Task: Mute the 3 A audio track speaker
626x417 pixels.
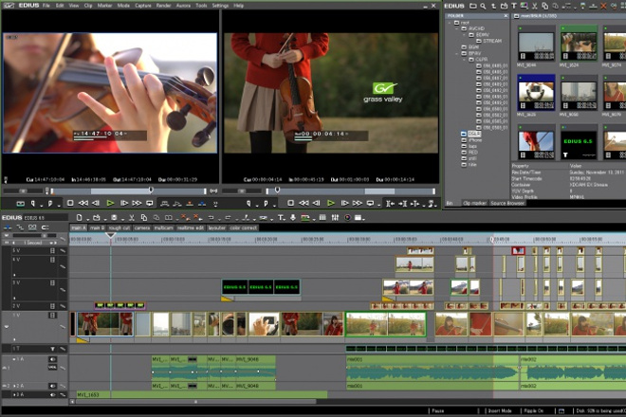Action: click(52, 394)
